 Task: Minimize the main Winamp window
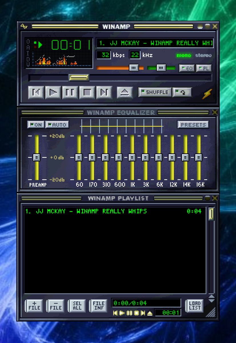(200, 27)
